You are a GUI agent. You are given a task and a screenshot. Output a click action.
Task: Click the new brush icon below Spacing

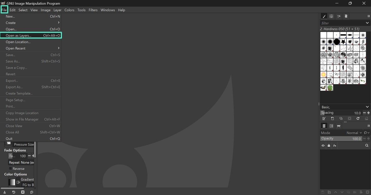pyautogui.click(x=332, y=118)
